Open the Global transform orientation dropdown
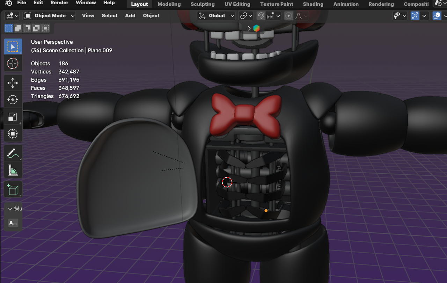 [216, 16]
